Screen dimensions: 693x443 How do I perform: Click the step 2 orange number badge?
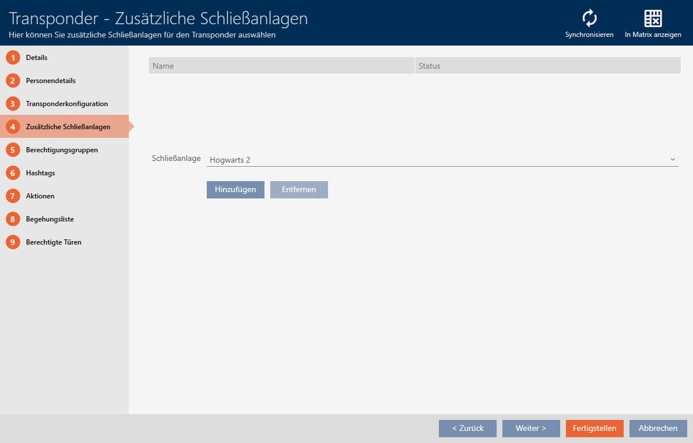click(13, 81)
